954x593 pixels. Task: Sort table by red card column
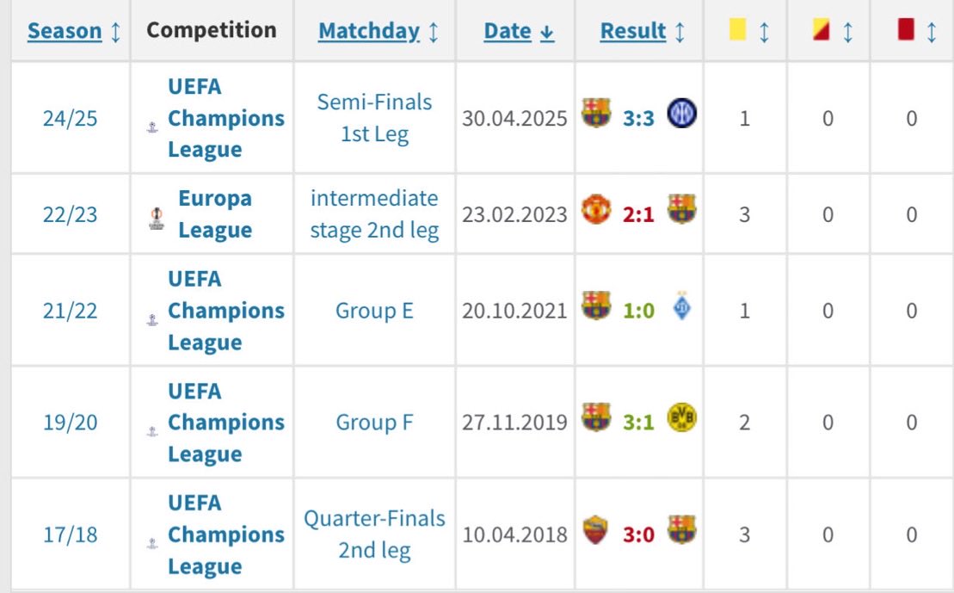pos(916,31)
